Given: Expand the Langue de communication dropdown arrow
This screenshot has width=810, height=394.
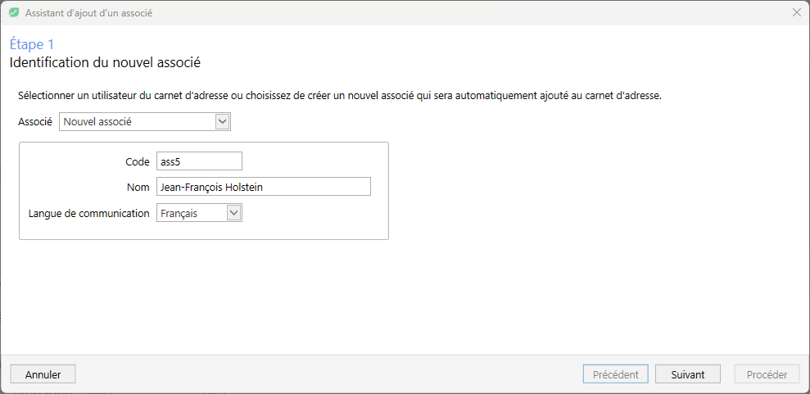Looking at the screenshot, I should point(234,213).
